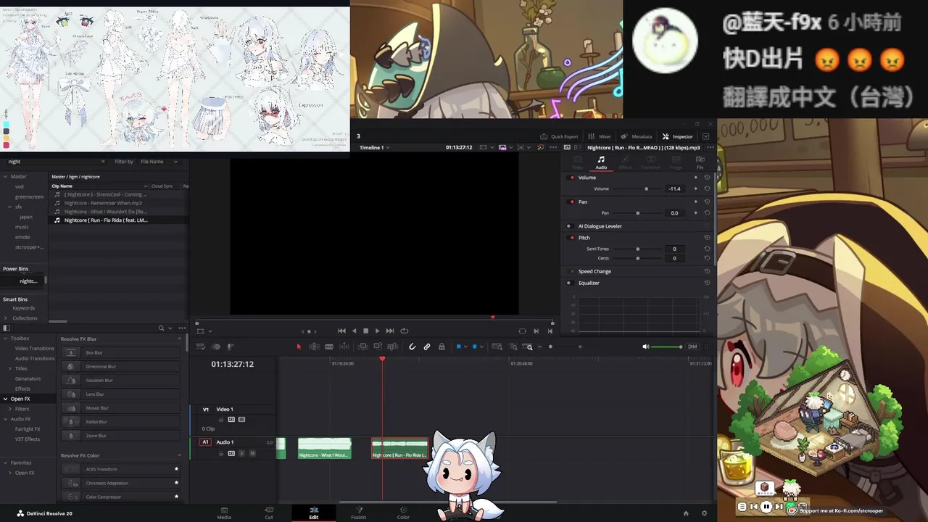This screenshot has width=928, height=522.
Task: Expand the Collections smart bin
Action: pyautogui.click(x=6, y=318)
